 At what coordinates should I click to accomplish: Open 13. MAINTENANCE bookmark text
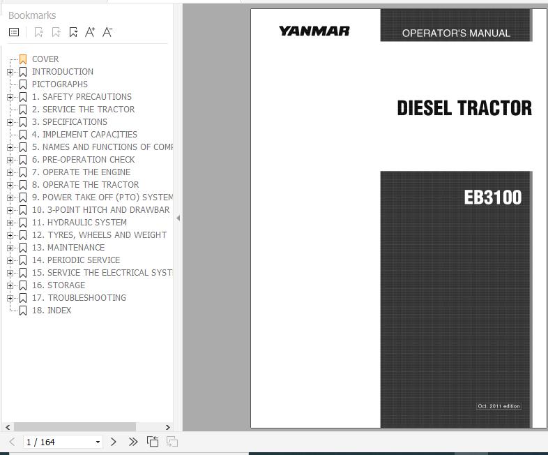click(x=68, y=248)
